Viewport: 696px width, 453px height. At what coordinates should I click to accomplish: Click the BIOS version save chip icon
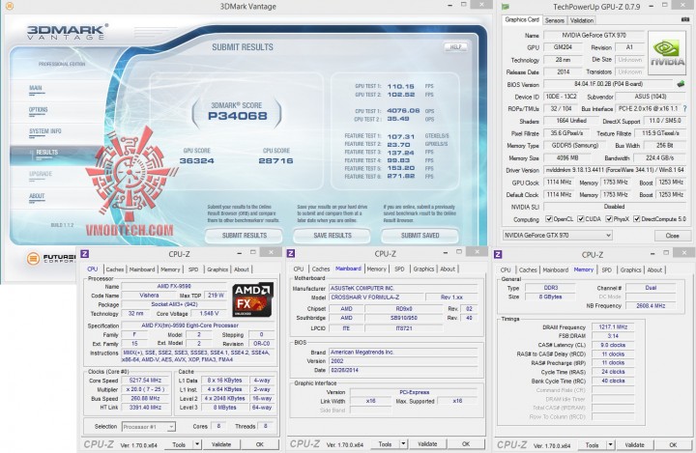681,84
